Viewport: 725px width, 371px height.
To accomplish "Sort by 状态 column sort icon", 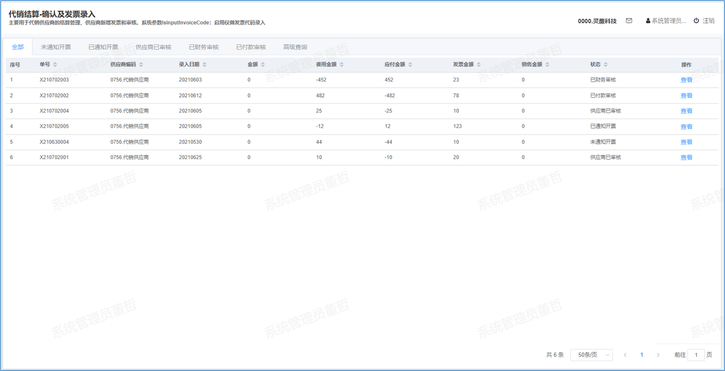I will (605, 65).
